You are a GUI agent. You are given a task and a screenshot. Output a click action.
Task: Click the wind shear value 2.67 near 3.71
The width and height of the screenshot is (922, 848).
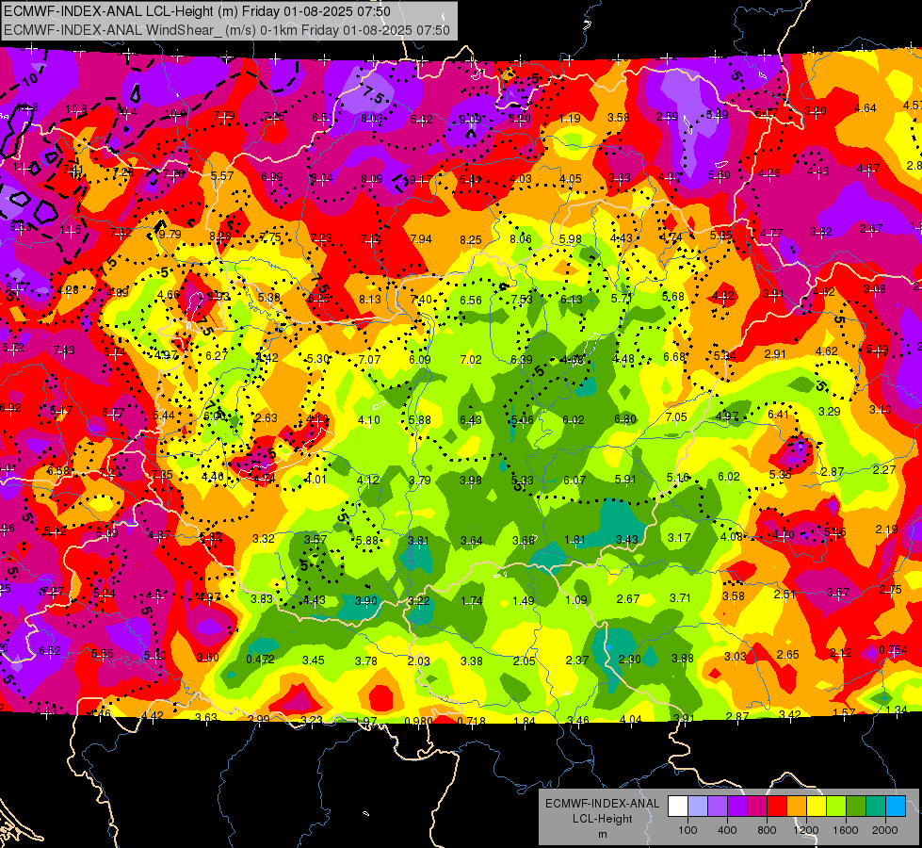coord(627,598)
